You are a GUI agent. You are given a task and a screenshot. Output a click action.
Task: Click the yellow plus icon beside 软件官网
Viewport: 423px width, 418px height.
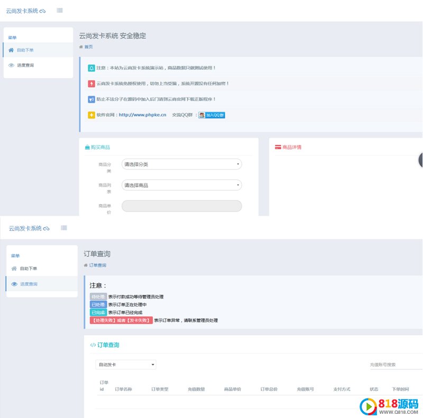click(x=91, y=115)
